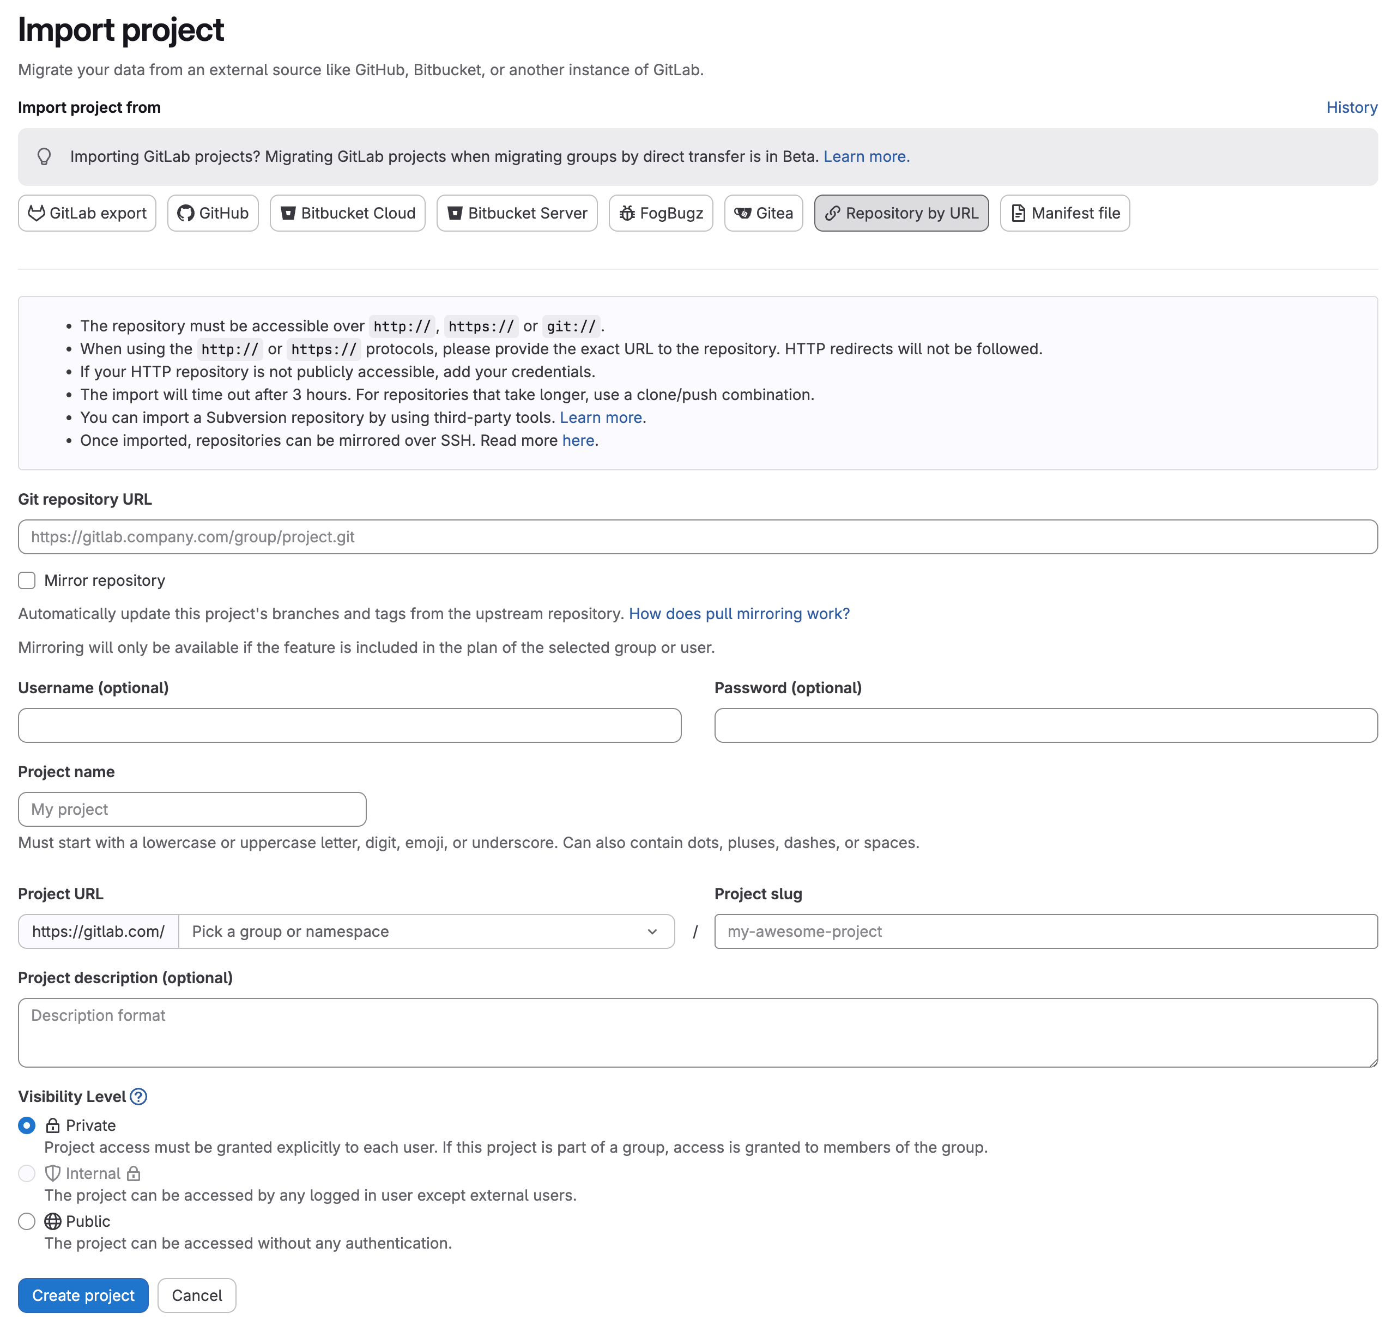The image size is (1392, 1332).
Task: Click the Visibility Level help question icon
Action: click(x=138, y=1096)
